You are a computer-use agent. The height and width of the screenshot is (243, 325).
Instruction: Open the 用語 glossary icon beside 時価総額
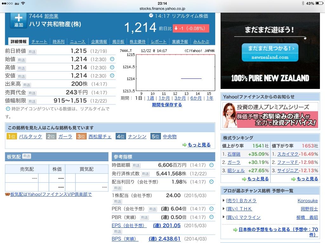click(x=136, y=165)
